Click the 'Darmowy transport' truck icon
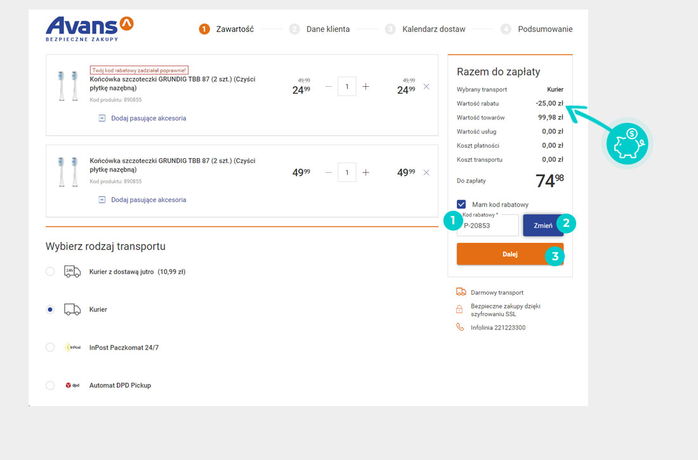The height and width of the screenshot is (460, 698). coord(461,292)
